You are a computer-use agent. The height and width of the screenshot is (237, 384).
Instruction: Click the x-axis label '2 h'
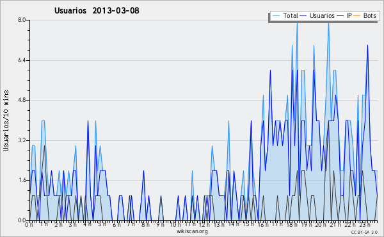(x=58, y=224)
